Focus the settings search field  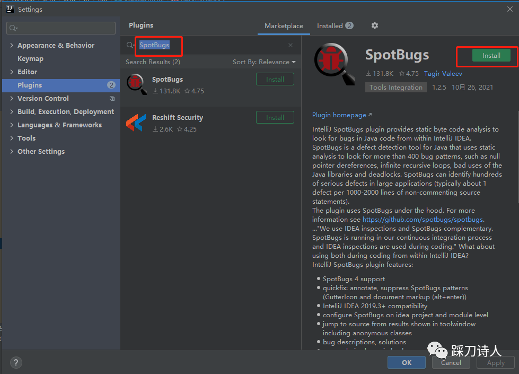(x=61, y=28)
